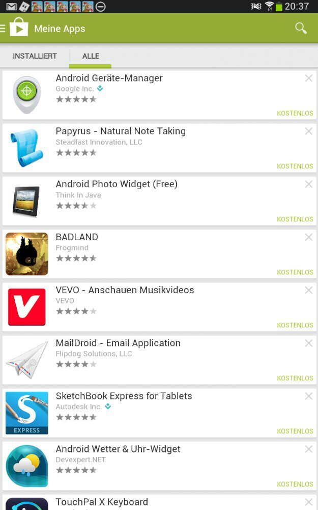Tap the BADLAND game icon
This screenshot has width=318, height=510.
[x=26, y=253]
